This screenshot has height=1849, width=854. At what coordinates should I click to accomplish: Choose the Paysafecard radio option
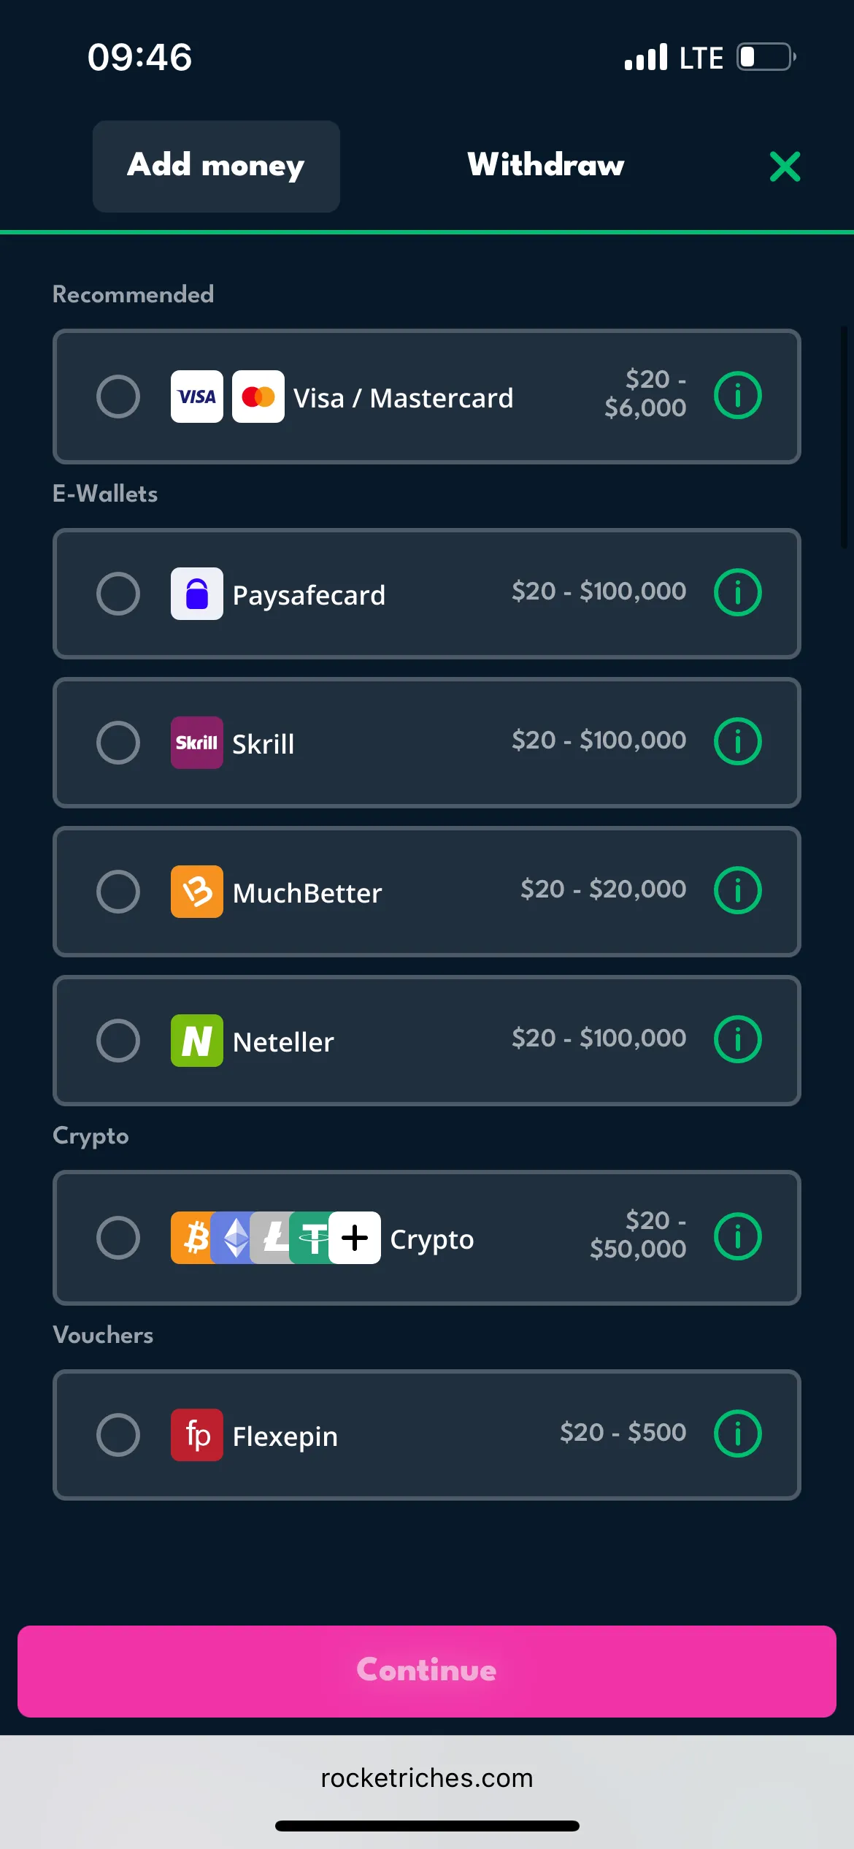point(118,594)
